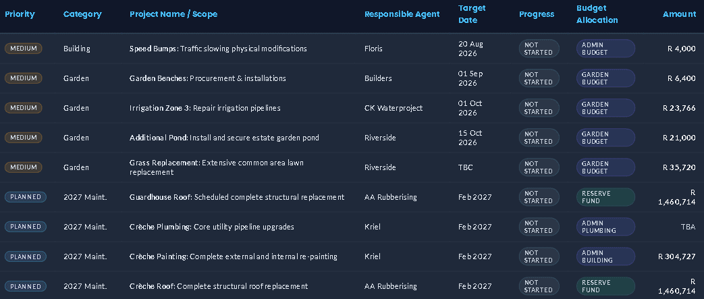Viewport: 704px width, 299px height.
Task: Select the Budget Allocation column header
Action: coord(597,14)
